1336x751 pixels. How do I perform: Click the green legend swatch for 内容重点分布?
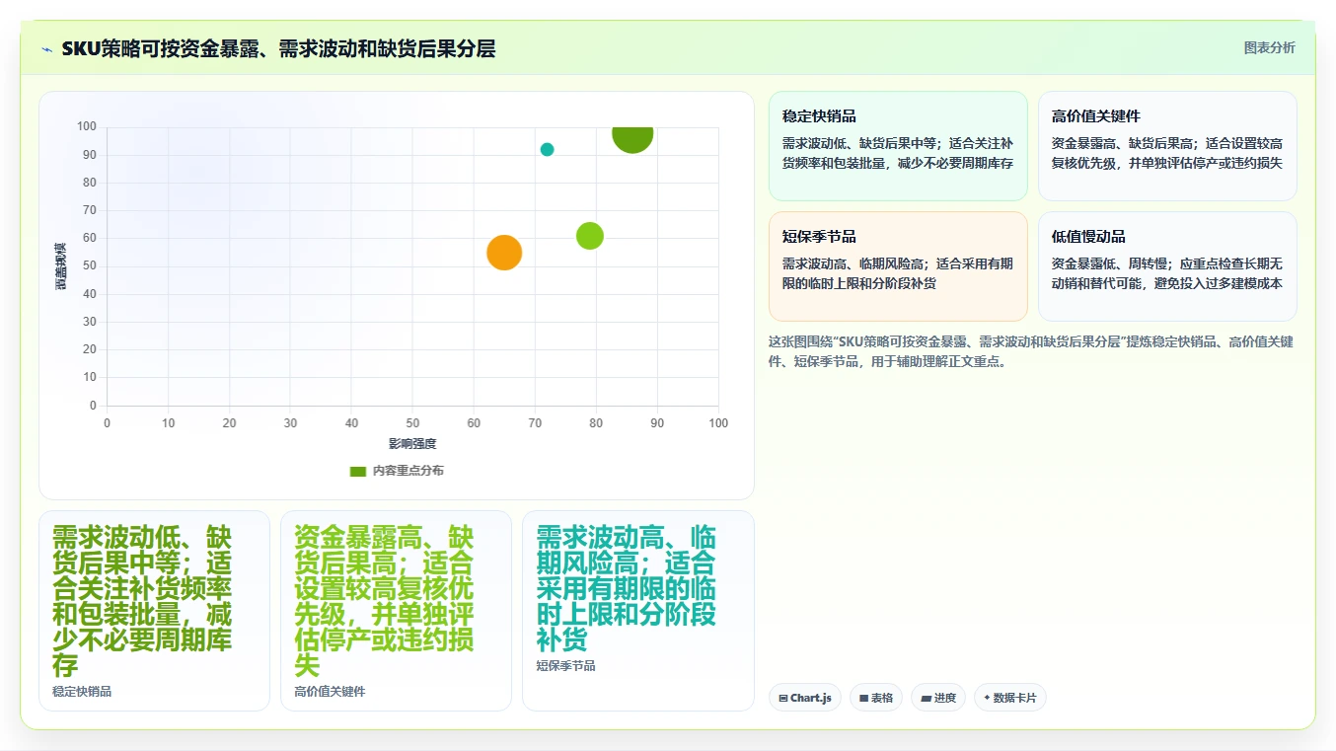[358, 471]
